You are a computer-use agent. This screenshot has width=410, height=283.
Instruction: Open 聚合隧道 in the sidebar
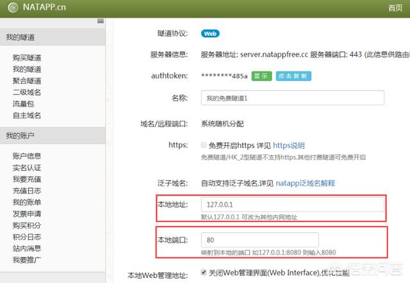27,81
